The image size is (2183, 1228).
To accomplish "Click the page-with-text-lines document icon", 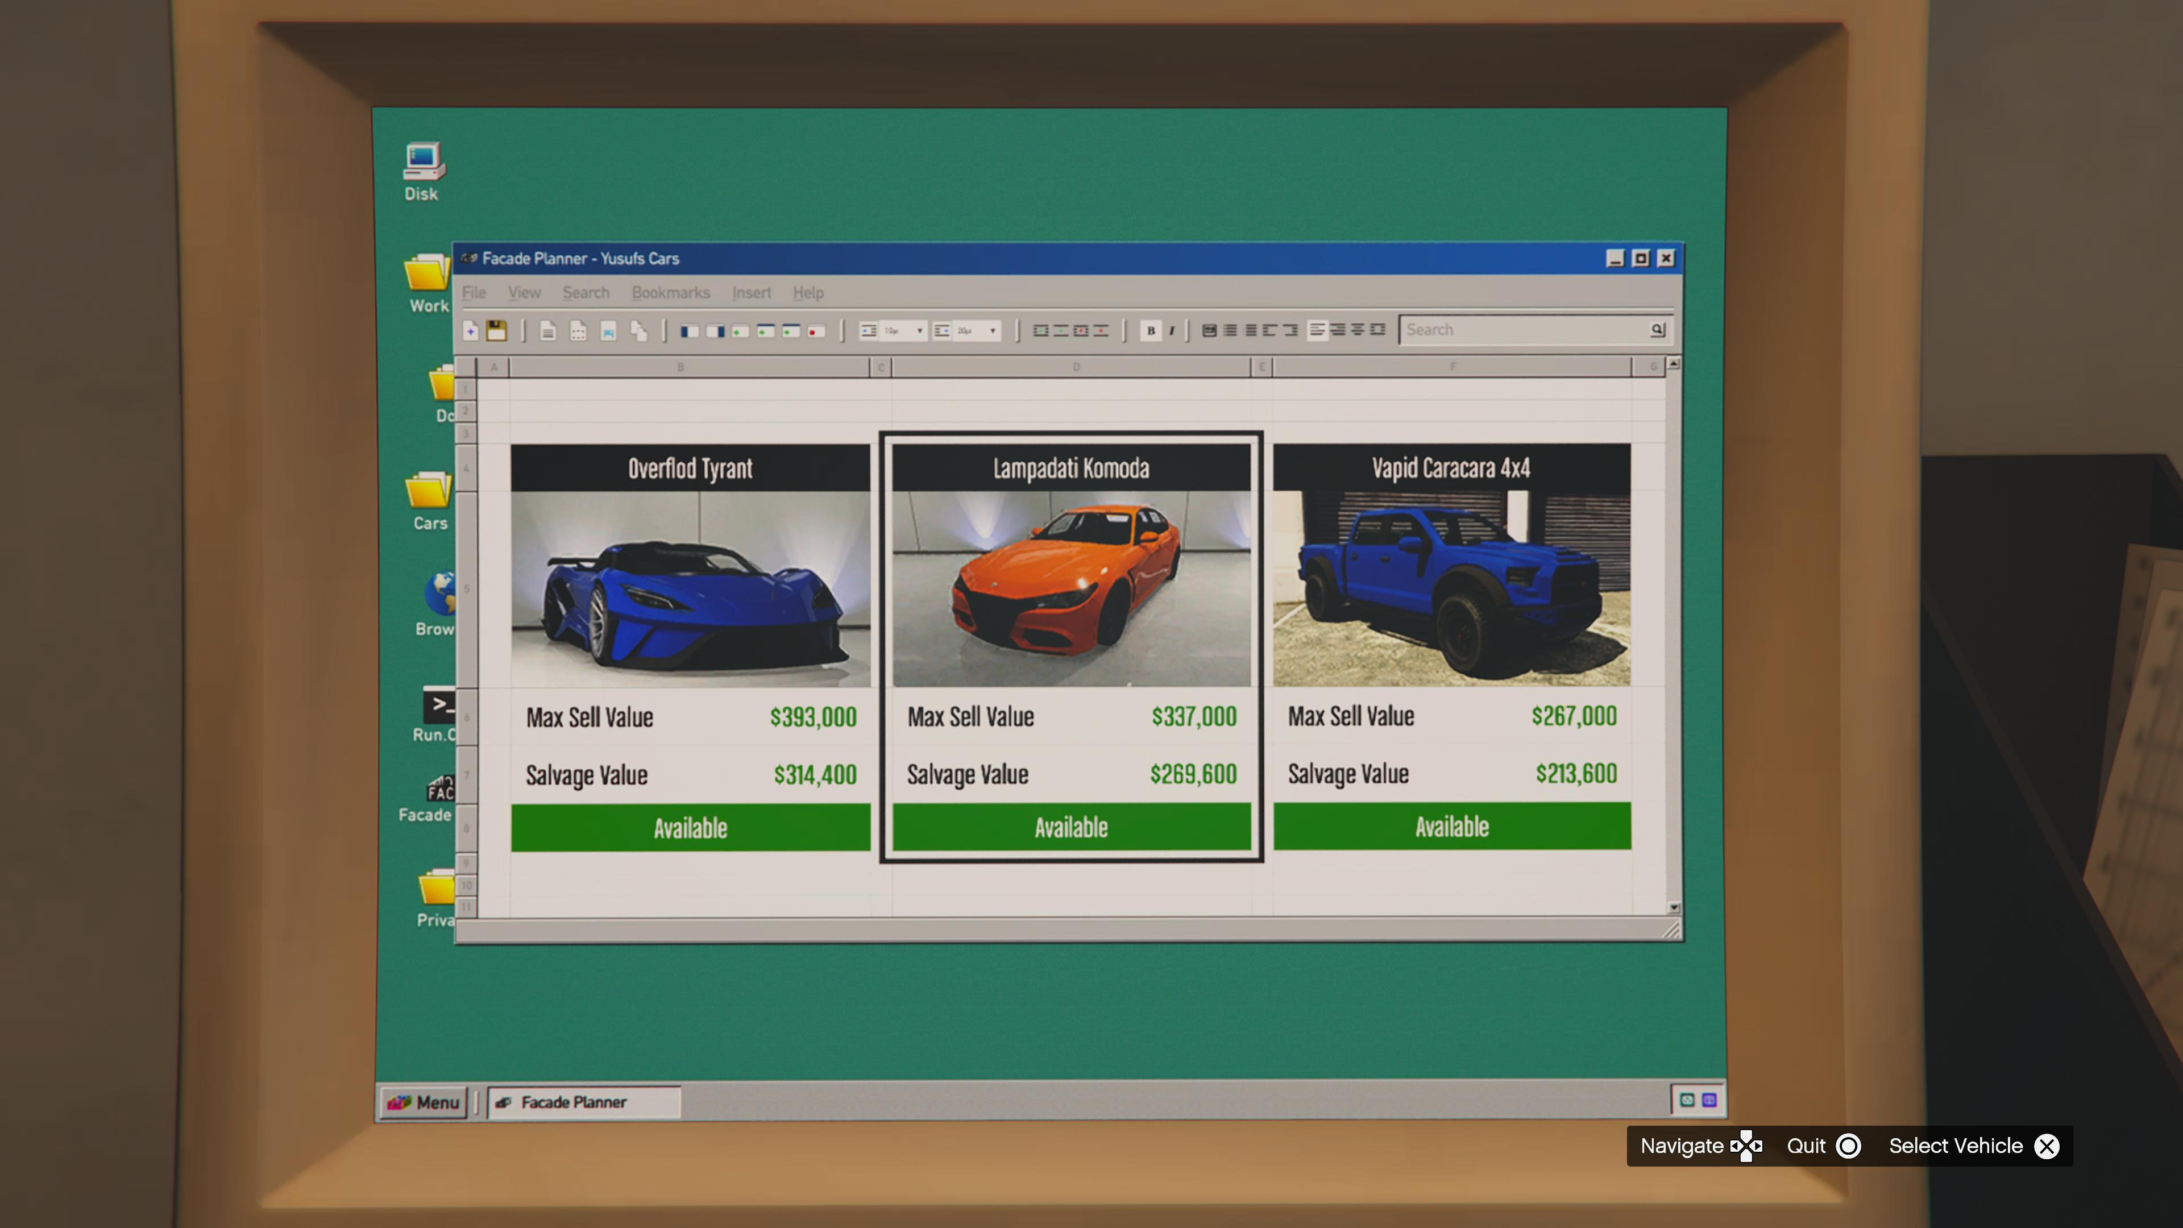I will [549, 331].
